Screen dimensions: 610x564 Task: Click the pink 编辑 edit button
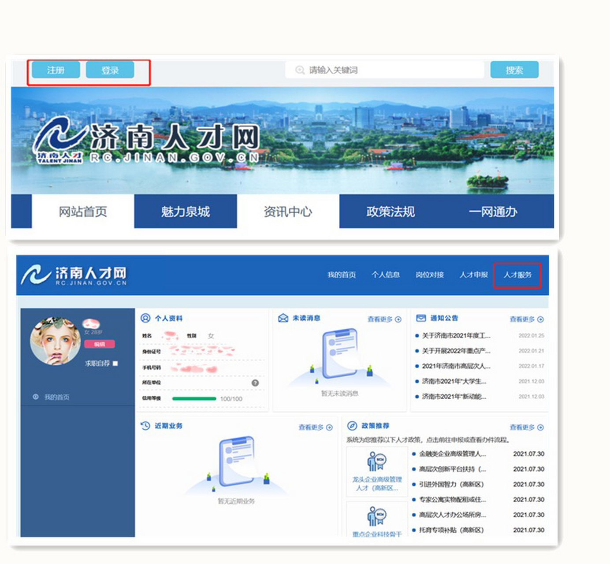[100, 344]
